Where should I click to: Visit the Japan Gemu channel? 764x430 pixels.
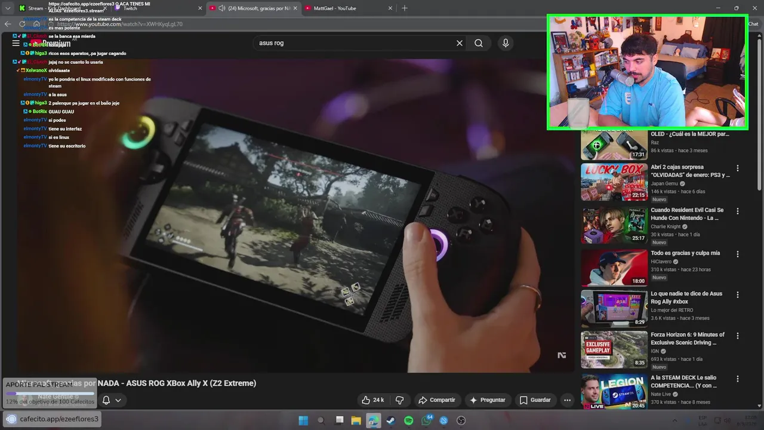pyautogui.click(x=664, y=184)
